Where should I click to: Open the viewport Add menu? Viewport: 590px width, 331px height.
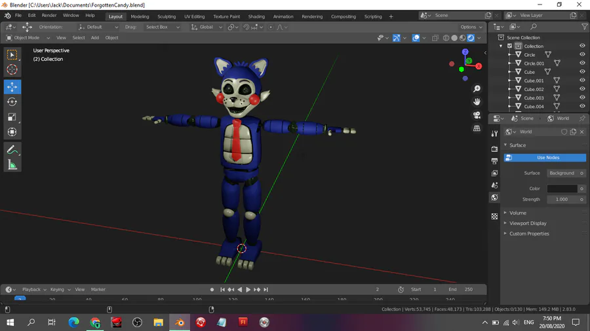pos(95,38)
